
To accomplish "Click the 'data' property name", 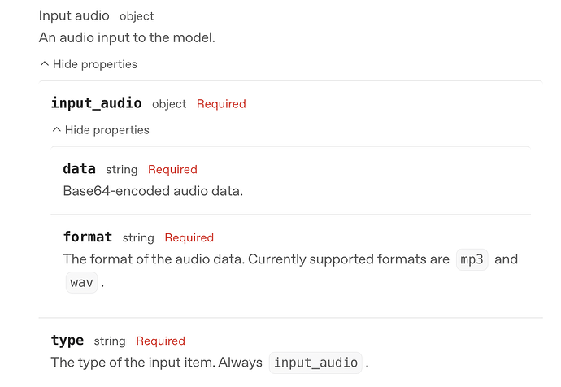I will coord(79,169).
